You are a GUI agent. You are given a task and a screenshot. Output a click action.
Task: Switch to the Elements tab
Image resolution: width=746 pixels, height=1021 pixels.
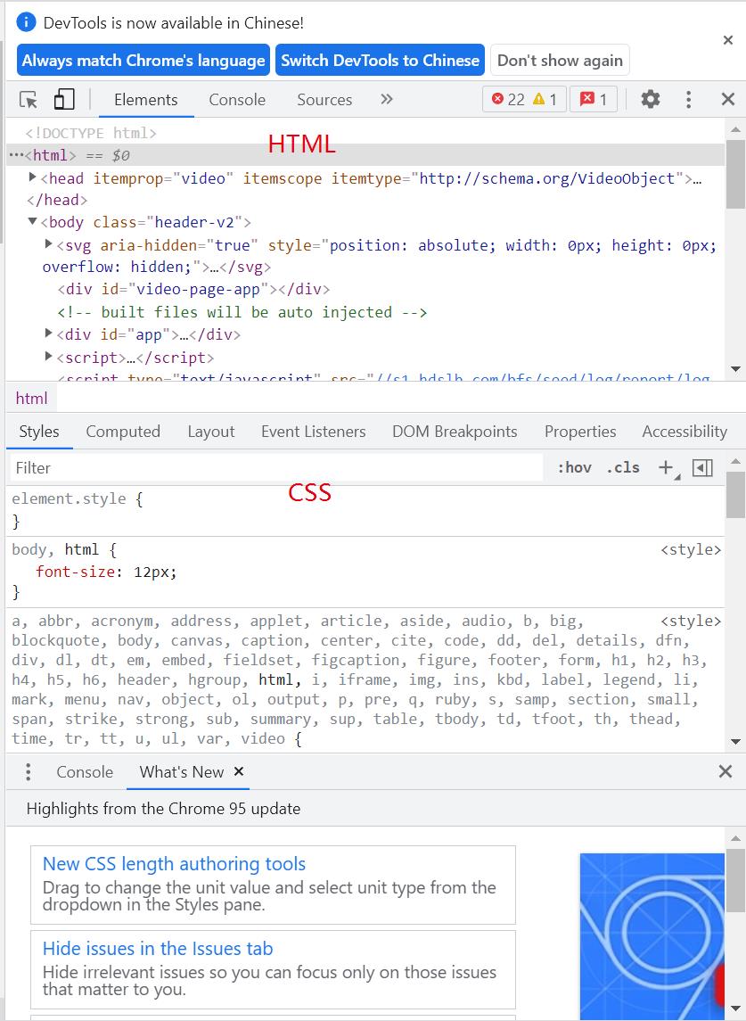[x=146, y=100]
